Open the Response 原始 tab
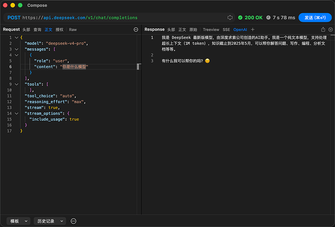The width and height of the screenshot is (335, 227). (x=193, y=30)
